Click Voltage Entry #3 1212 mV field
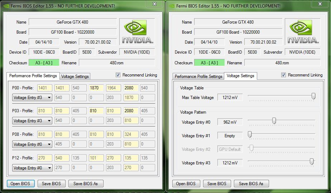 pyautogui.click(x=230, y=163)
